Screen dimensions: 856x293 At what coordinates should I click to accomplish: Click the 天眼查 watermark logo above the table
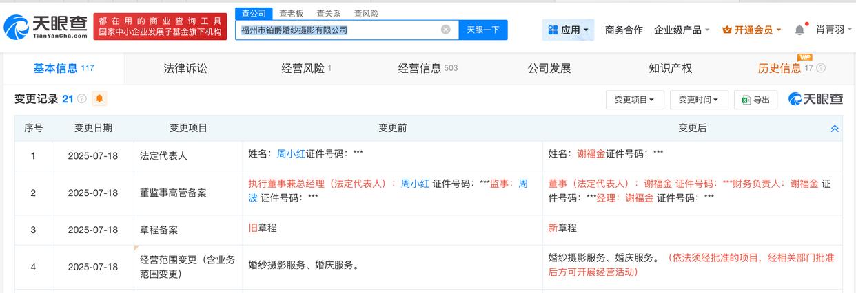pyautogui.click(x=816, y=99)
